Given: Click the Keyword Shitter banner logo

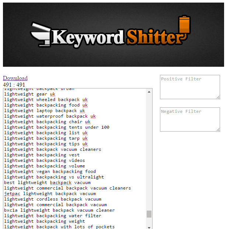Looking at the screenshot, I should tap(114, 35).
